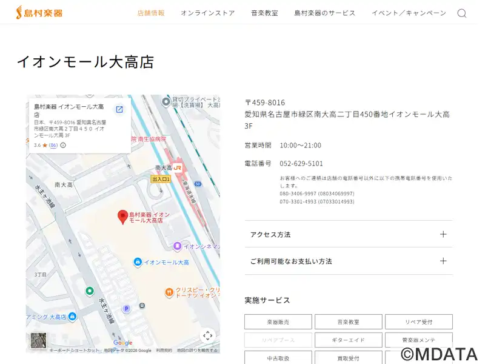This screenshot has height=364, width=485.
Task: Click the 音楽教室 service button
Action: click(349, 322)
